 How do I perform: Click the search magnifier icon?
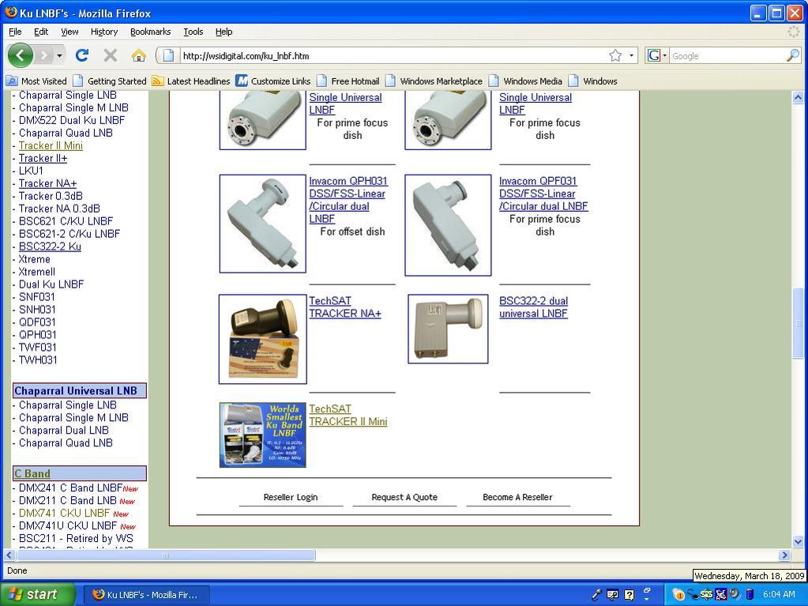[x=793, y=55]
